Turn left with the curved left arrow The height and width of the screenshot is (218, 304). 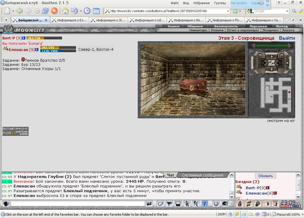pos(260,55)
